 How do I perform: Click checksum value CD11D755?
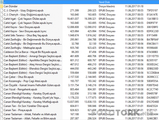click(x=153, y=56)
